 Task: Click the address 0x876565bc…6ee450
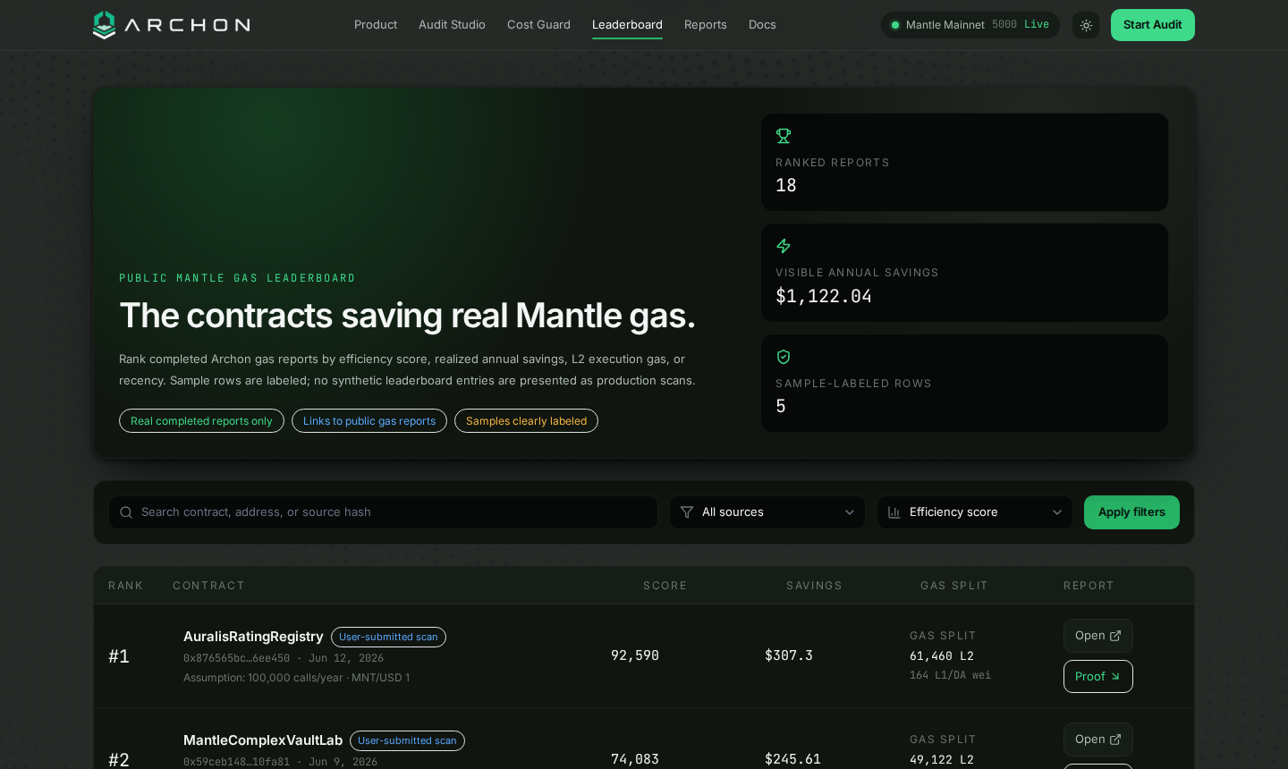(236, 658)
